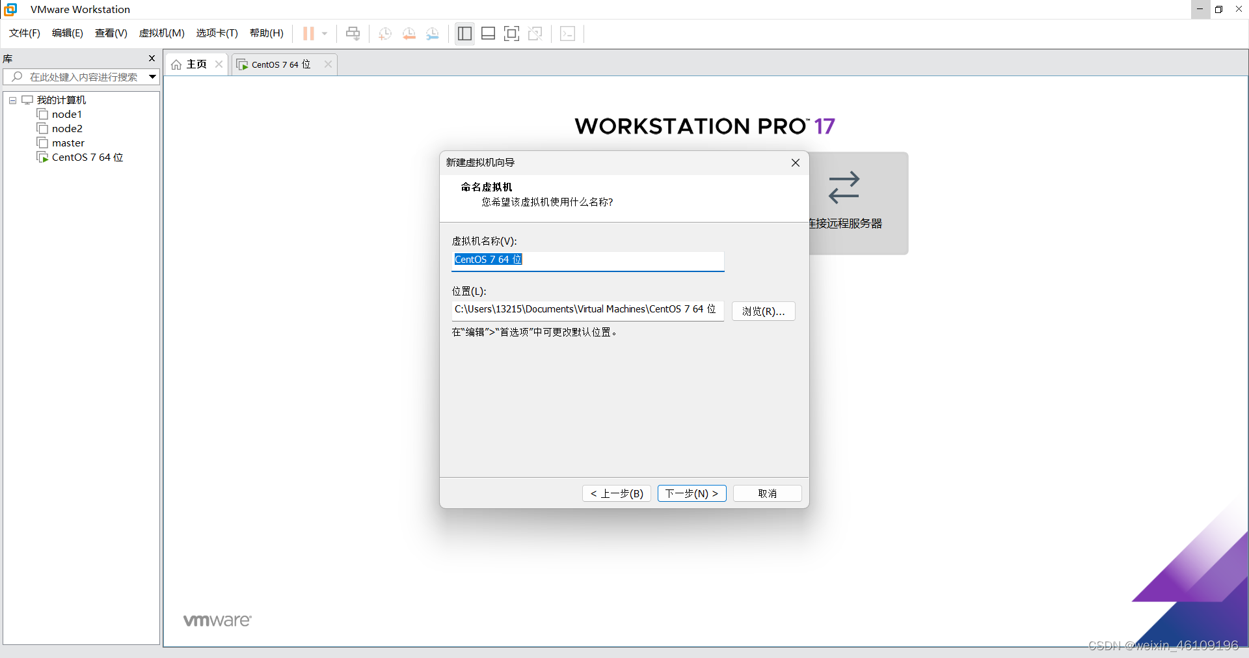Toggle the thumbnail bar view icon
Screen dimensions: 1249x658
coord(488,34)
